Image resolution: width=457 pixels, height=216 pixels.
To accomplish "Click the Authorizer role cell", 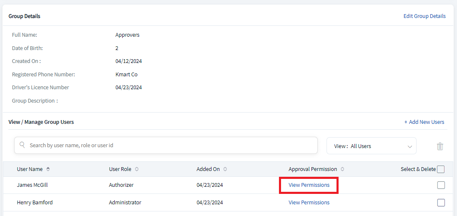I will pyautogui.click(x=121, y=185).
